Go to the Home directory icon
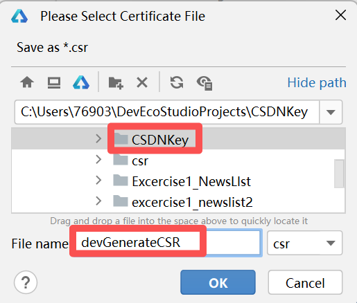The image size is (357, 303). [x=27, y=82]
